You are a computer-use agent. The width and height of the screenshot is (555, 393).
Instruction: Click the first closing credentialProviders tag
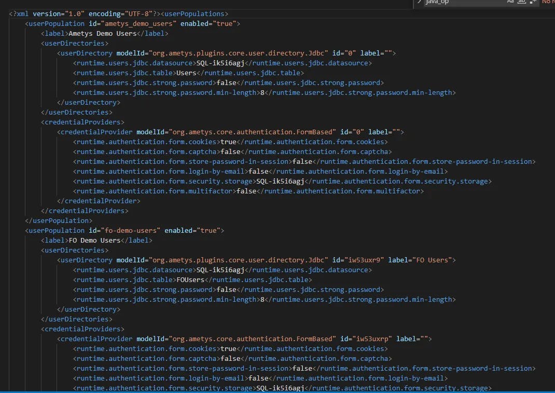point(85,210)
